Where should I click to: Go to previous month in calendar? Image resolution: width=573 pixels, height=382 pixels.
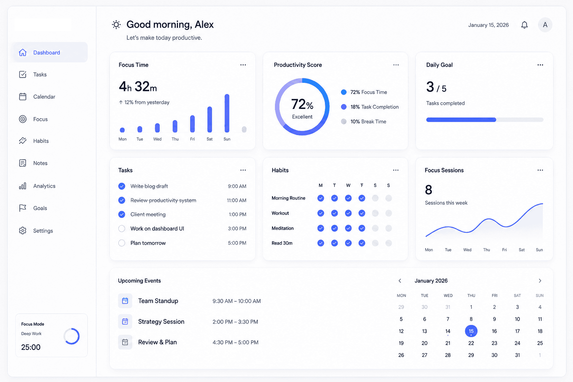(x=400, y=281)
